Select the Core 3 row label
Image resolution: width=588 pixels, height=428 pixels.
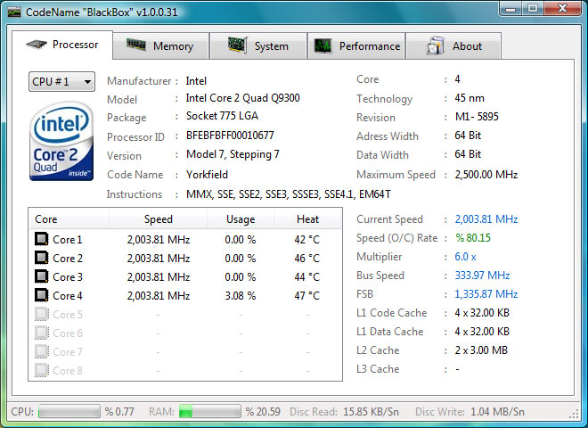pos(68,277)
